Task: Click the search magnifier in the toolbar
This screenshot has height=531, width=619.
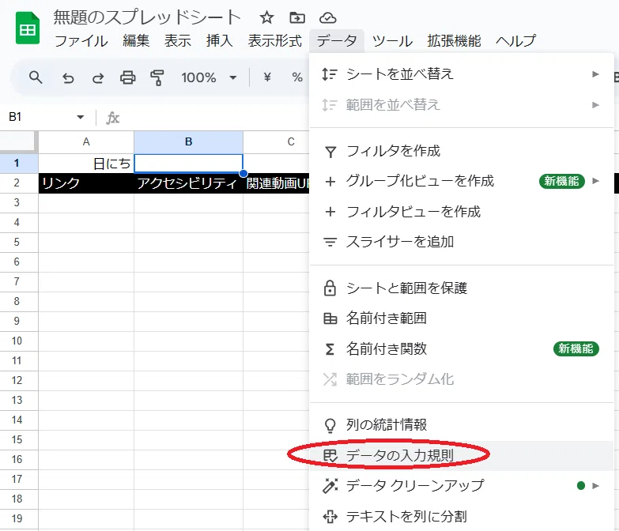Action: coord(36,77)
